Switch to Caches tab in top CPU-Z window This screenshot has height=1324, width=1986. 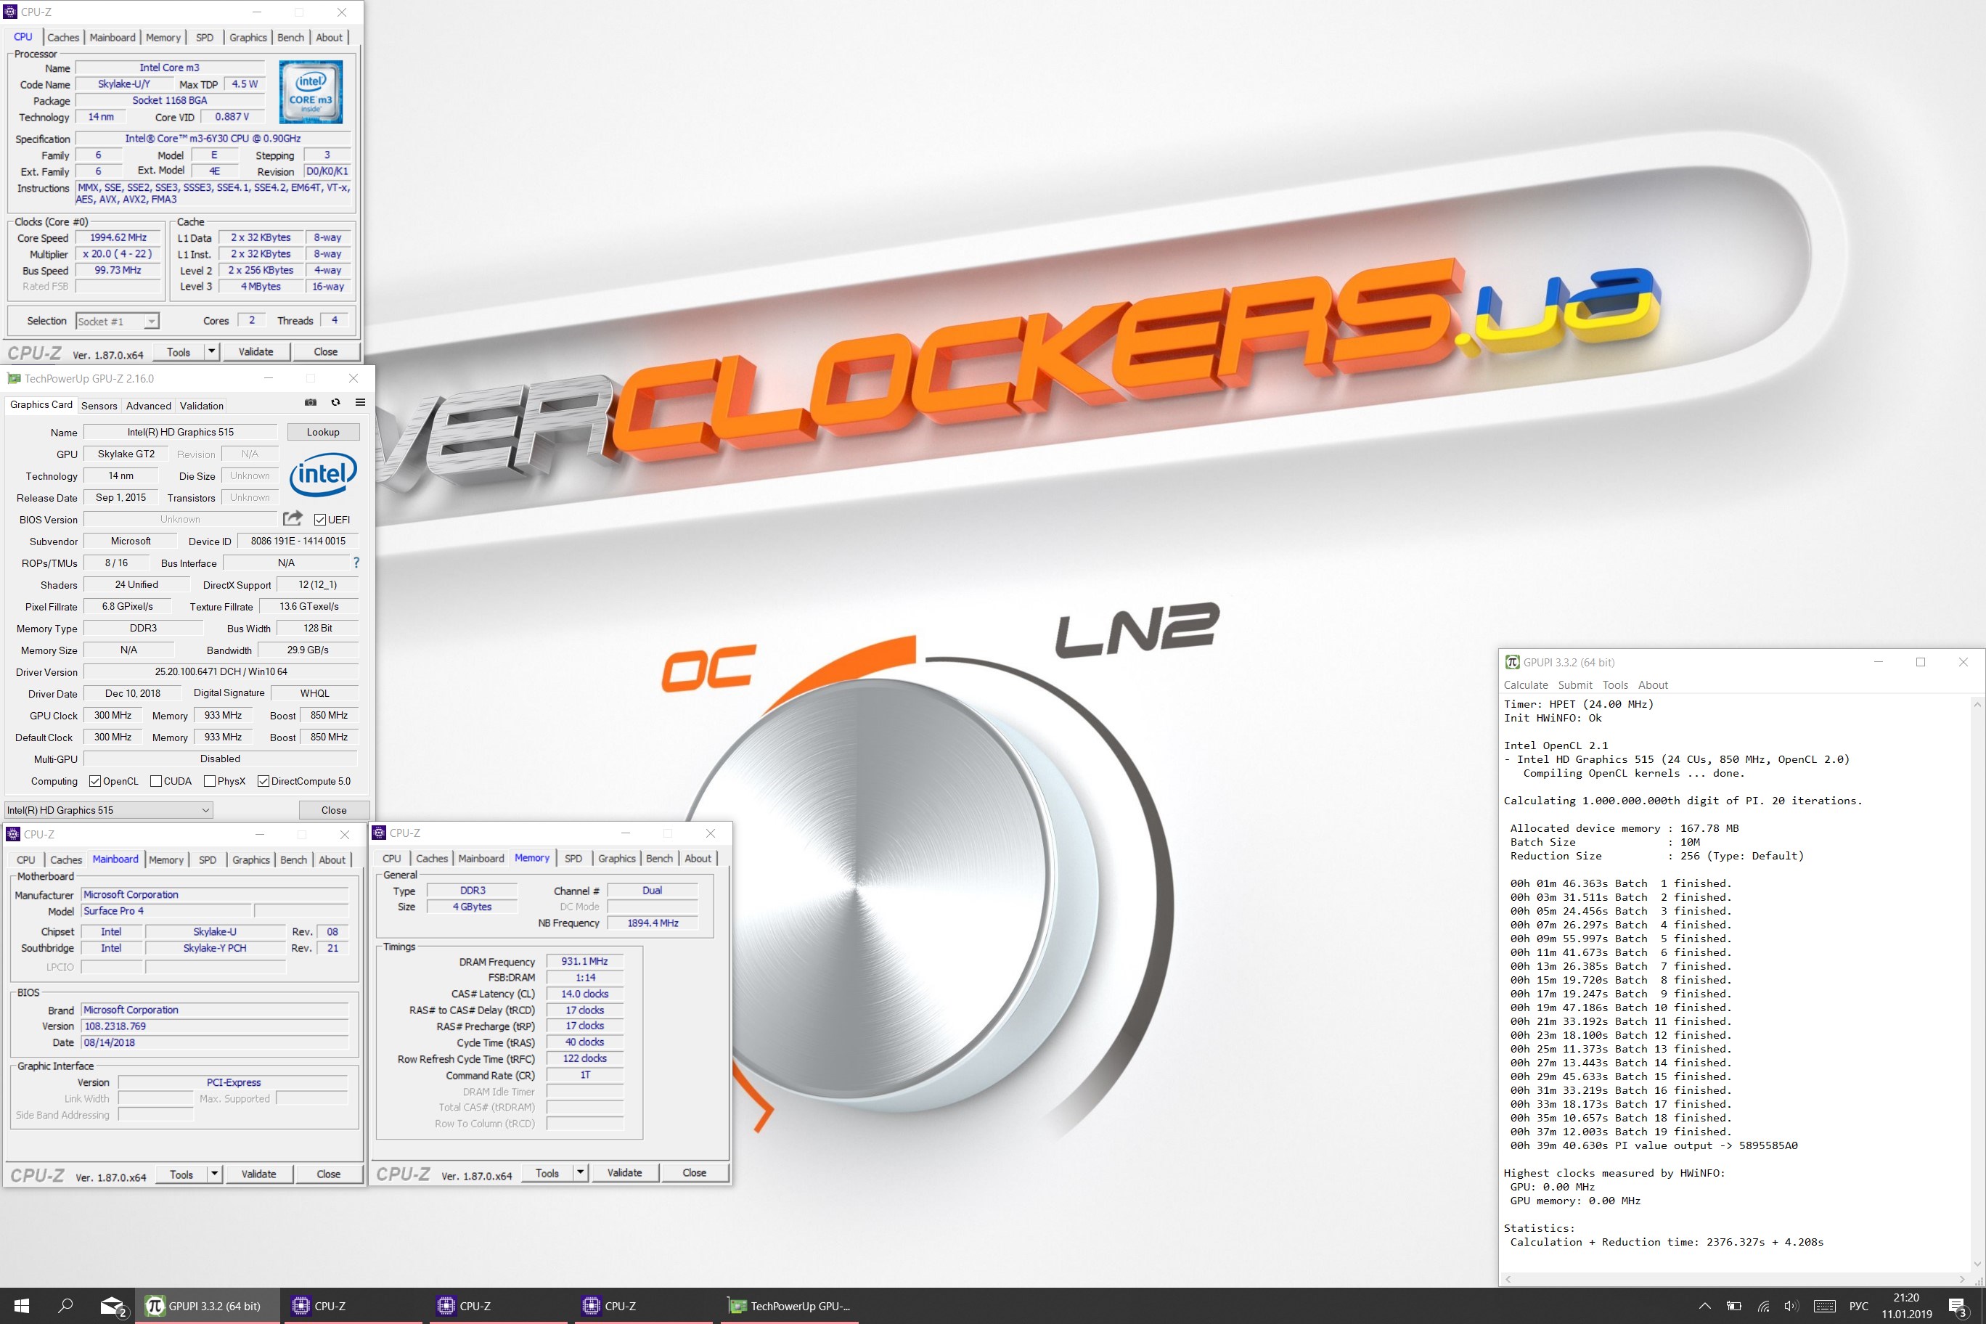point(63,37)
